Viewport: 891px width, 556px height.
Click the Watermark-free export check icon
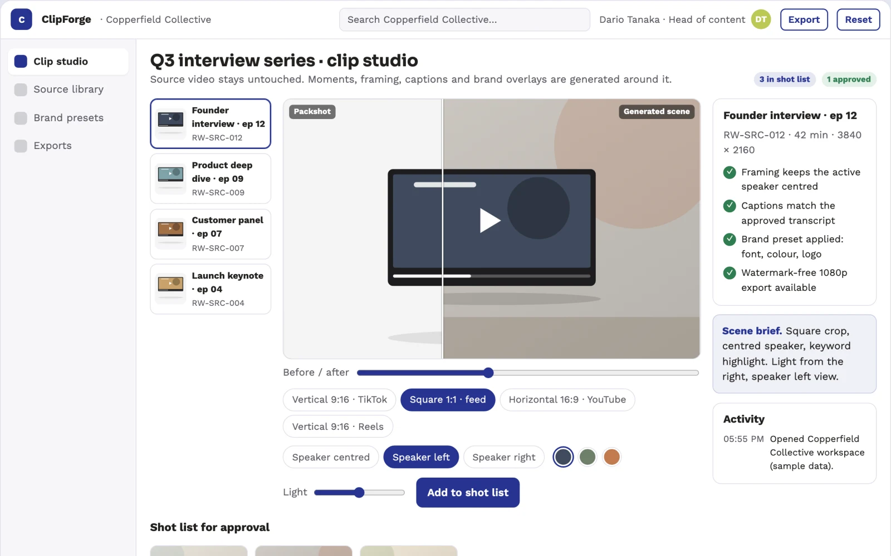[730, 272]
